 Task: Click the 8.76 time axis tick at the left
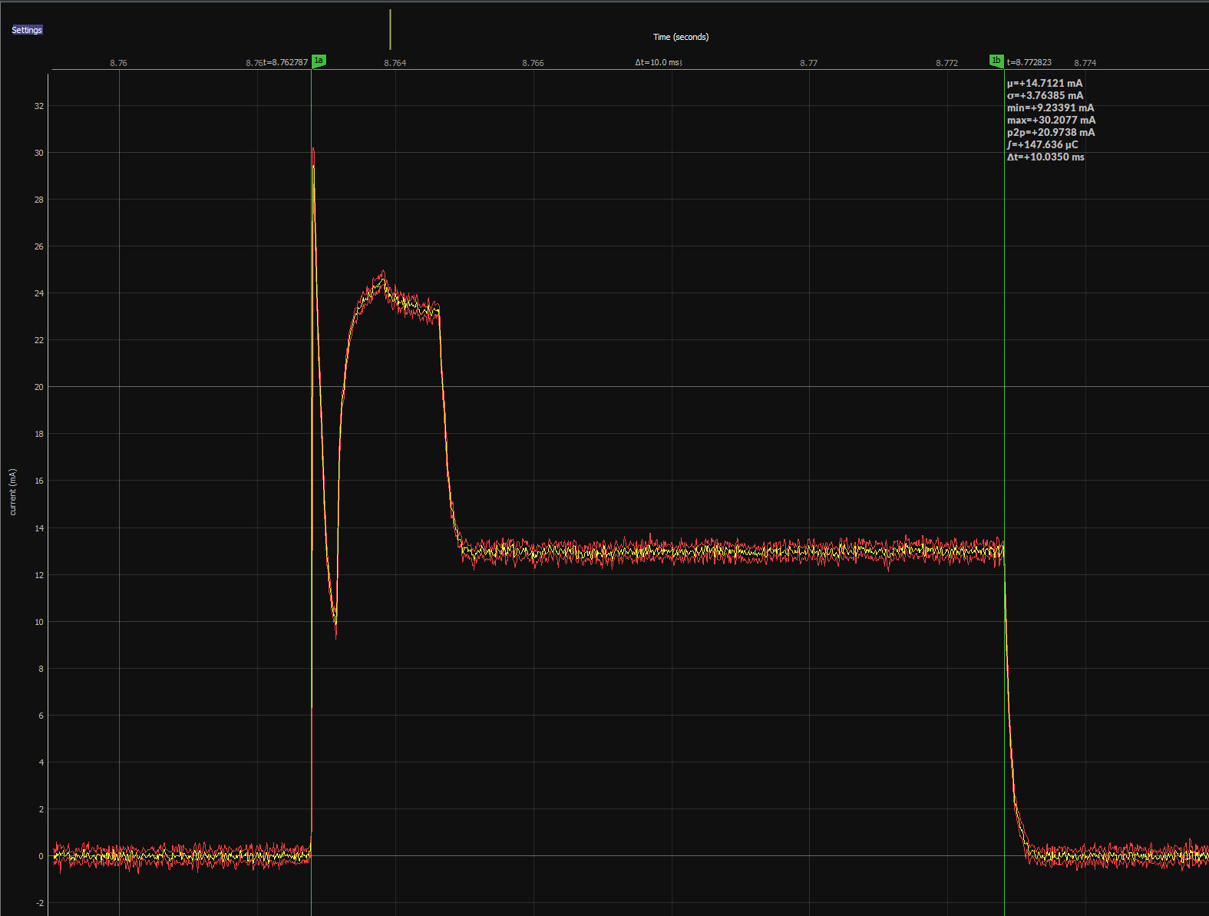pyautogui.click(x=119, y=63)
